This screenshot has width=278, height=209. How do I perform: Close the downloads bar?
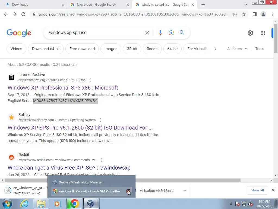(x=273, y=190)
